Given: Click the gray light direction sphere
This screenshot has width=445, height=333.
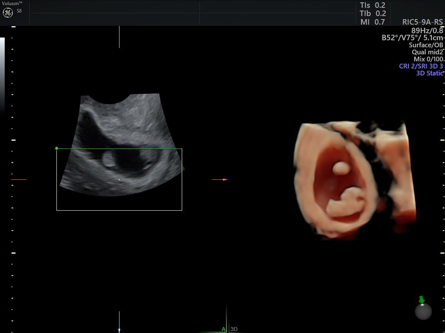Looking at the screenshot, I should 423,312.
